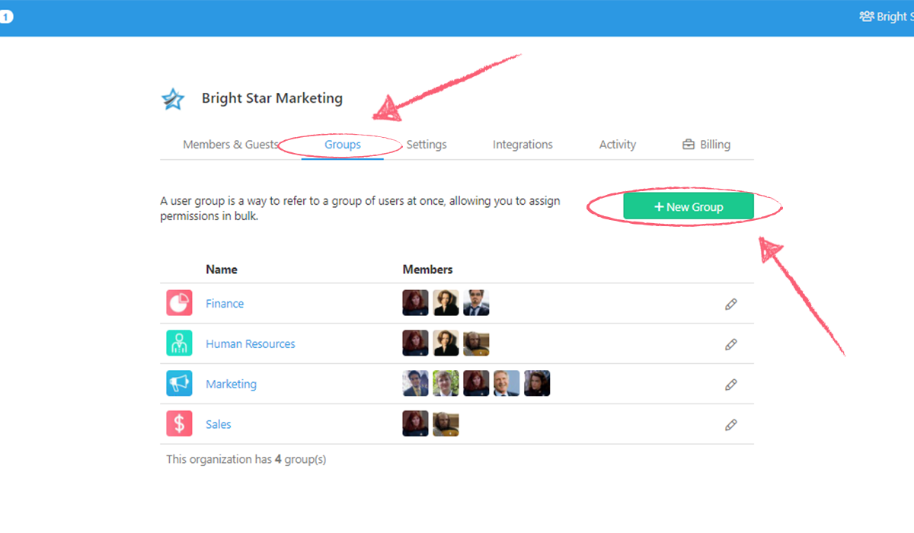Click the first avatar in Human Resources row
The width and height of the screenshot is (914, 533).
(x=415, y=343)
